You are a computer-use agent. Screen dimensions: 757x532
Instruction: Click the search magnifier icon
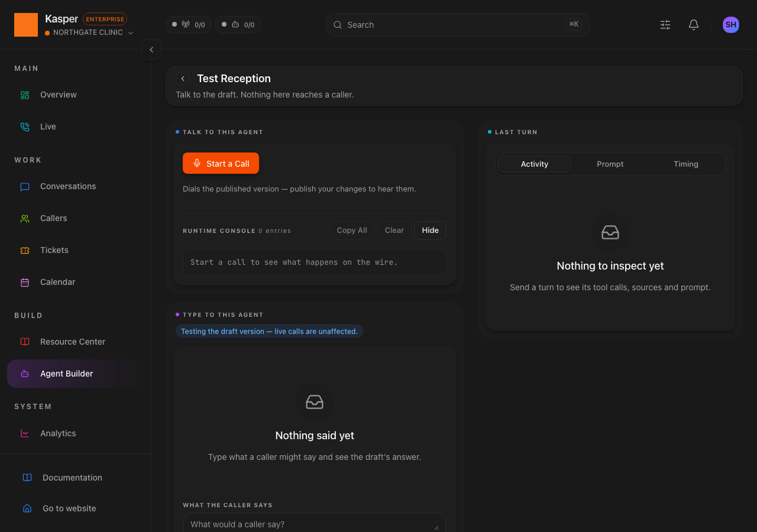tap(338, 25)
